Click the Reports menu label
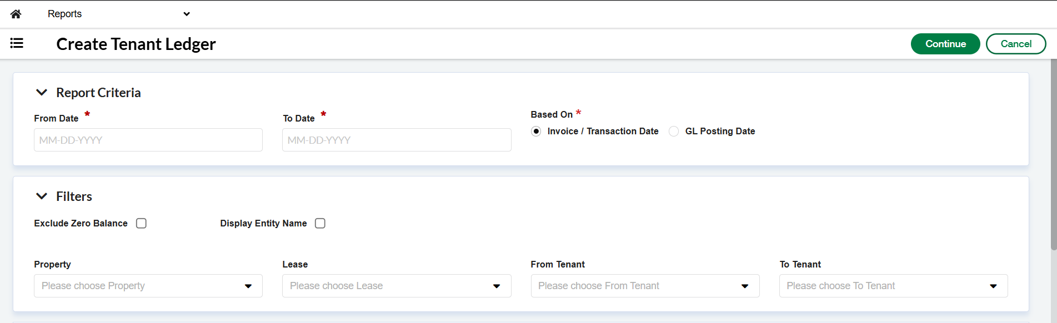 64,14
